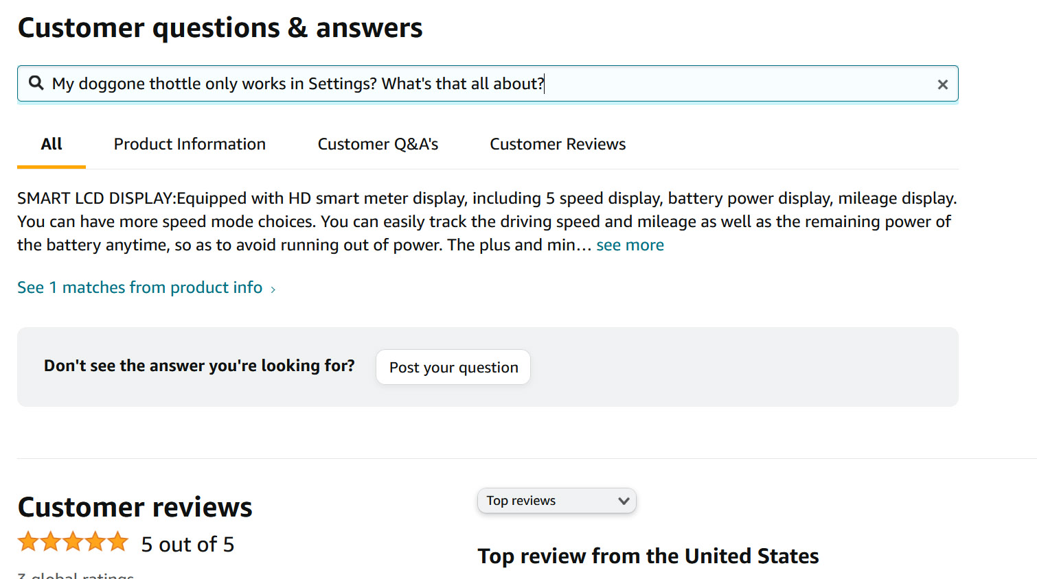Click the SMART LCD DISPLAY description text
The height and width of the screenshot is (579, 1037).
(481, 222)
